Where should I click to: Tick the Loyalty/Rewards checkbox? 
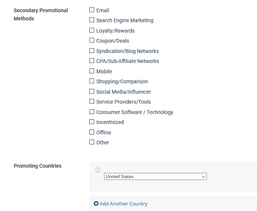[x=92, y=30]
